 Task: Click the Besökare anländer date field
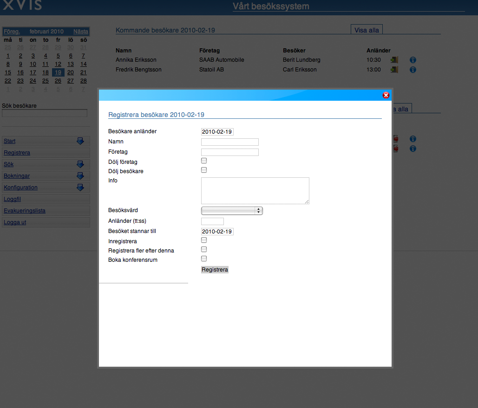(217, 132)
